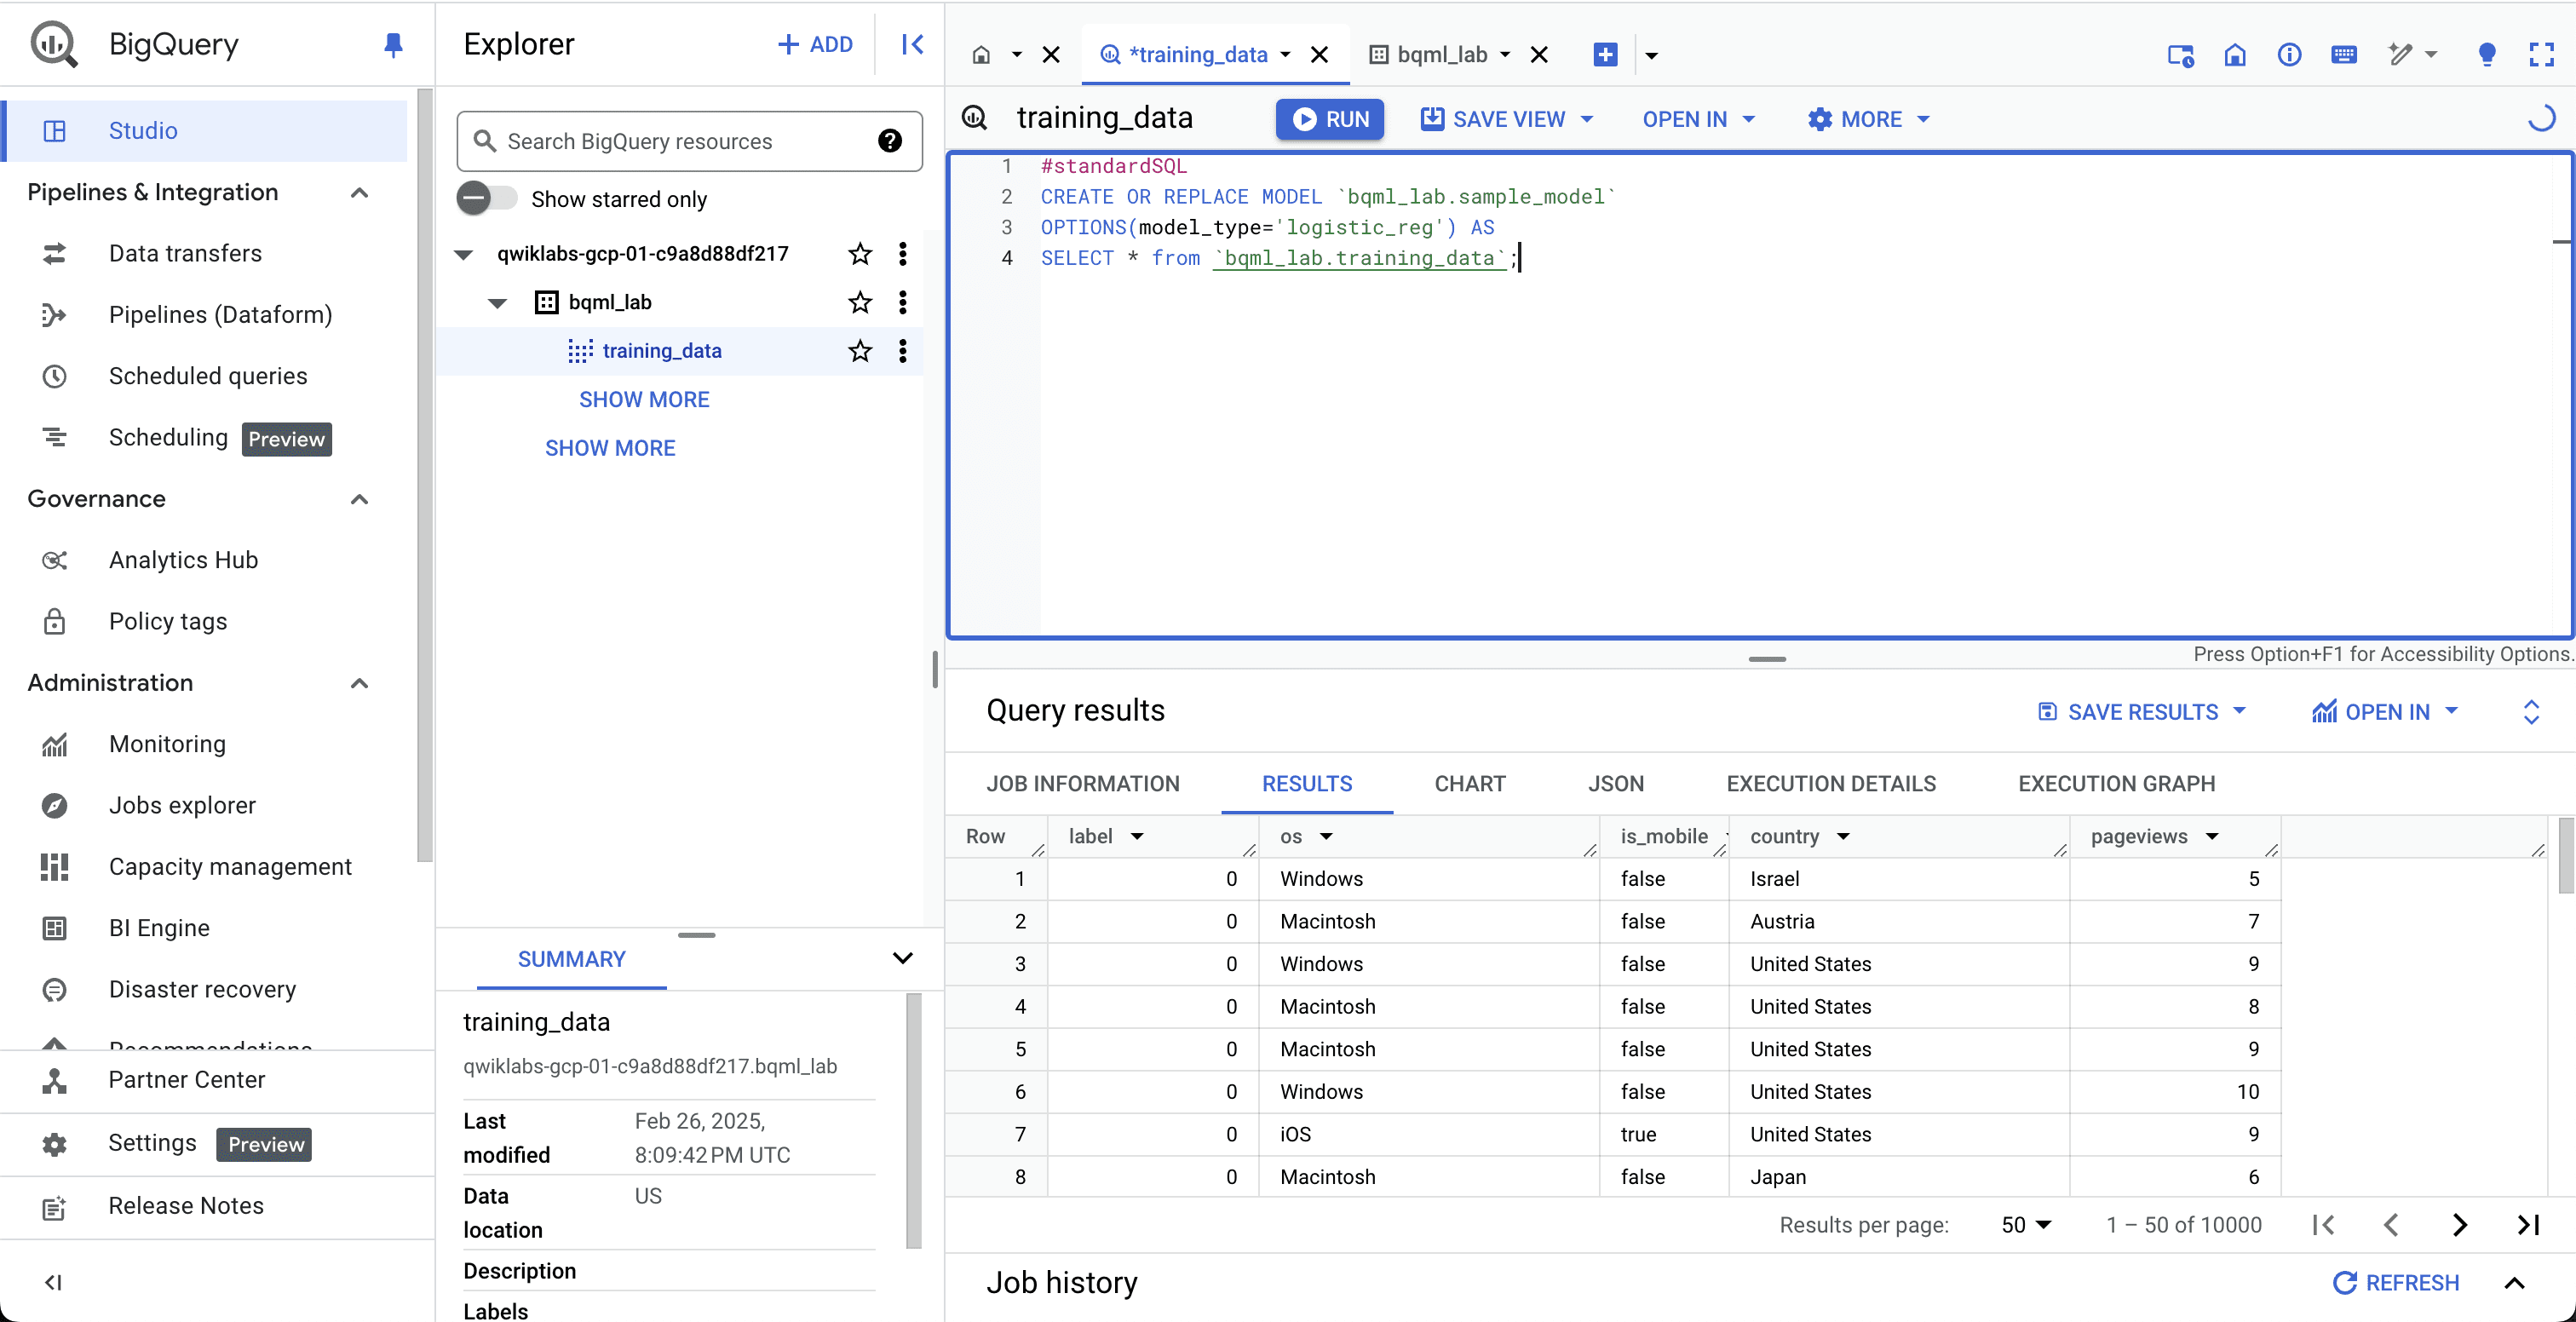Close the bqml_lab tab
Viewport: 2576px width, 1322px height.
point(1539,55)
